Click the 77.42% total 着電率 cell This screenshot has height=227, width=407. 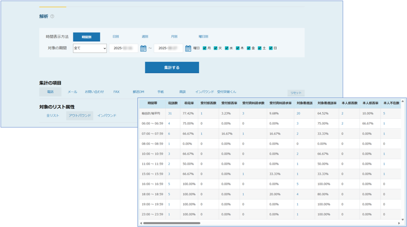click(x=188, y=114)
